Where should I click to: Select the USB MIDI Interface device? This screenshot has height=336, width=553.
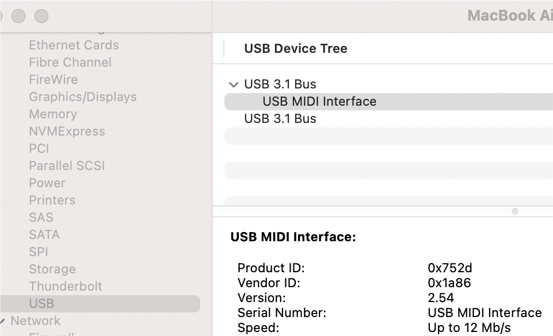click(319, 102)
